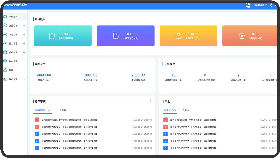Select the 待审核 (10) tab in 审批
Screen dimensions: 280x158
coord(170,110)
